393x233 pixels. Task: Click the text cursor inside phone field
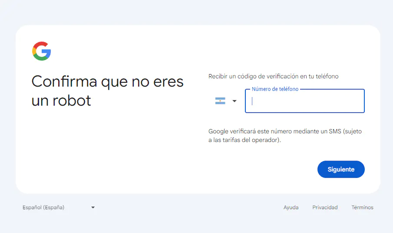pyautogui.click(x=252, y=101)
